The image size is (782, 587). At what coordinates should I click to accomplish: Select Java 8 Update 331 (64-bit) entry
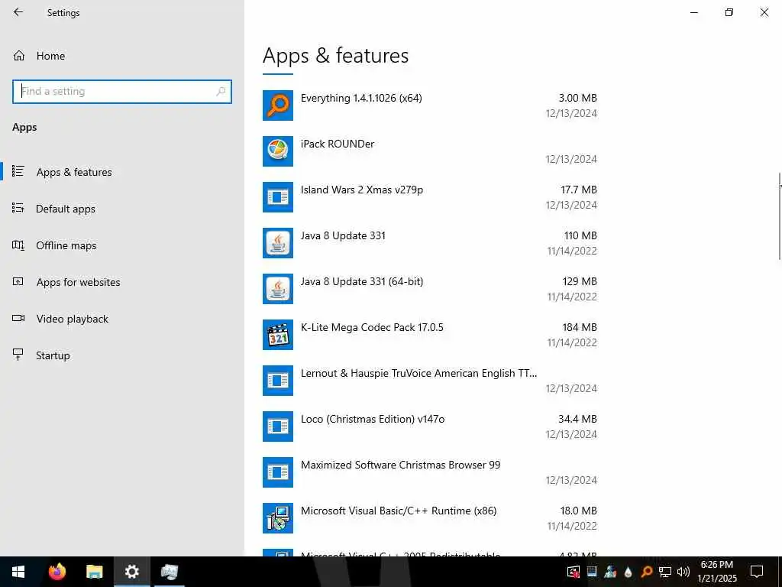[x=430, y=289]
